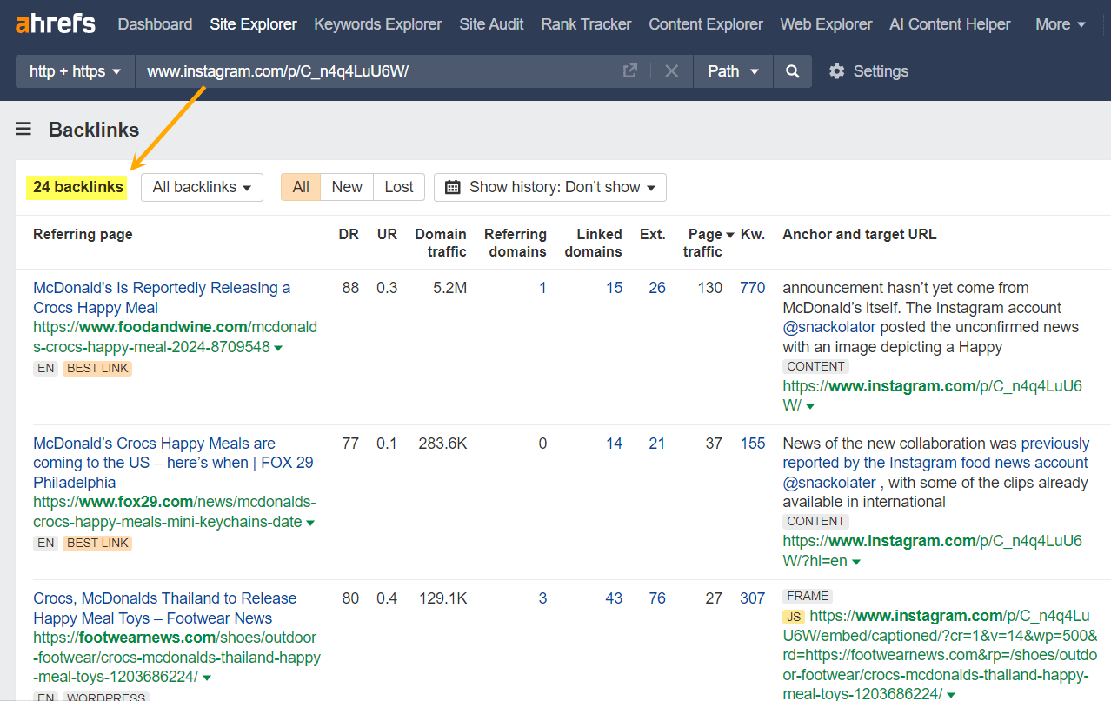Open the Backlinks hamburger menu
Viewport: 1111px width, 701px height.
point(23,128)
